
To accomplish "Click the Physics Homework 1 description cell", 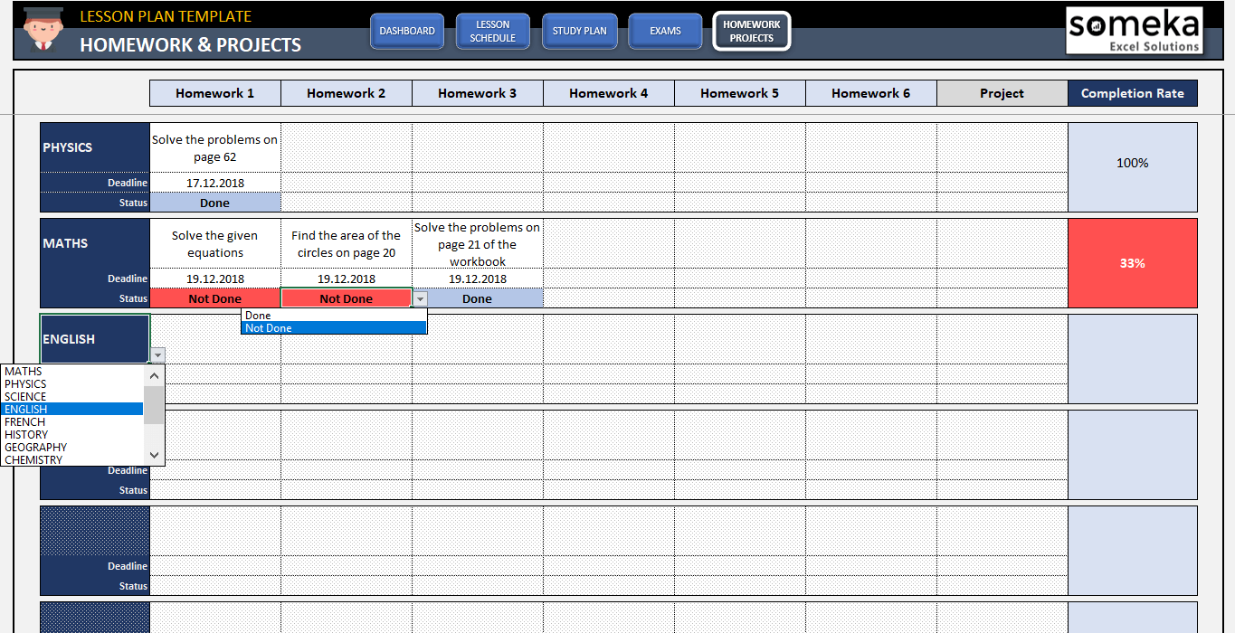I will [x=214, y=147].
